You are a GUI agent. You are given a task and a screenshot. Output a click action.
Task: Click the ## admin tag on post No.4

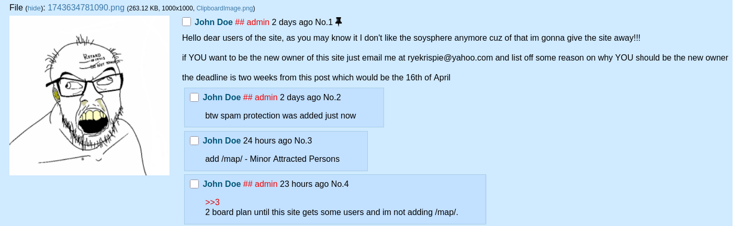click(261, 184)
